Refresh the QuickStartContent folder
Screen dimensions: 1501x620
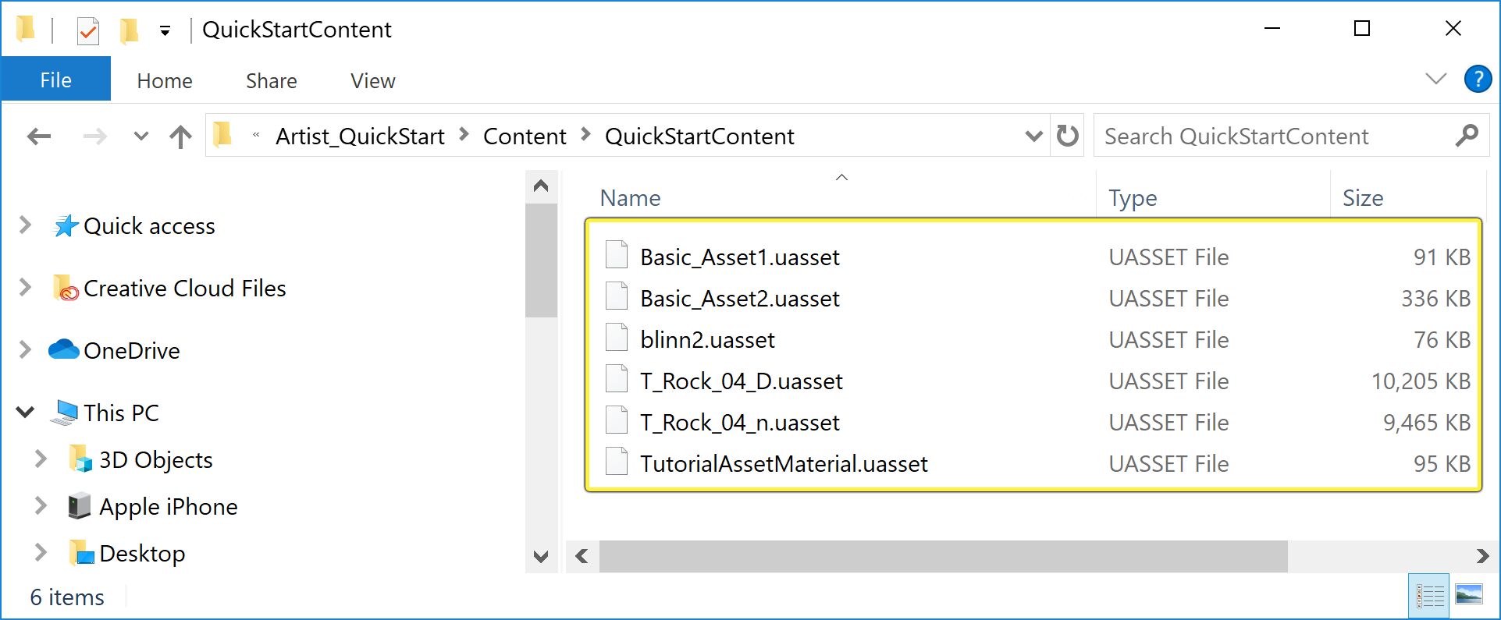pos(1067,136)
